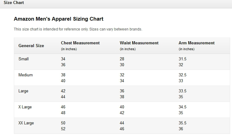The image size is (232, 137).
Task: Click the General Size column header
Action: tap(31, 46)
